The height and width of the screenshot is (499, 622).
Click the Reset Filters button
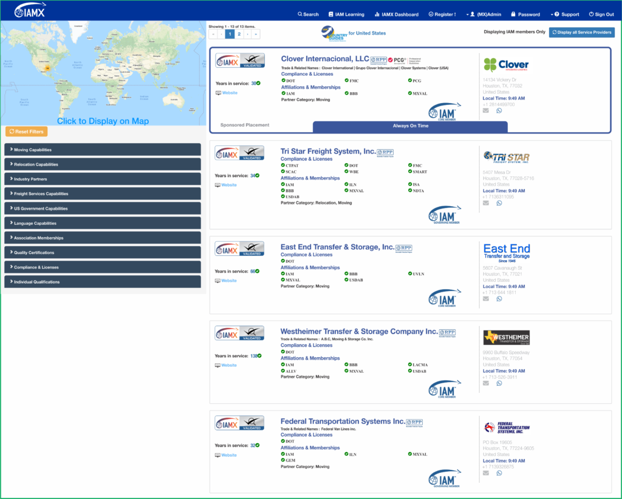point(27,132)
